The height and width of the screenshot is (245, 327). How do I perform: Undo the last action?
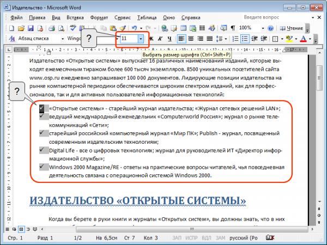tap(135, 28)
